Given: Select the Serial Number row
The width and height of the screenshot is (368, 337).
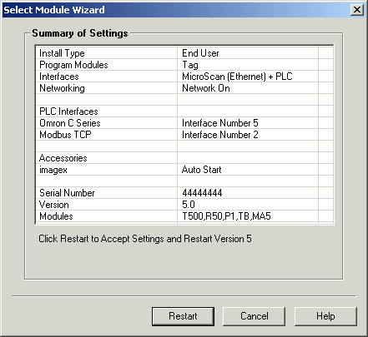Looking at the screenshot, I should (x=184, y=193).
